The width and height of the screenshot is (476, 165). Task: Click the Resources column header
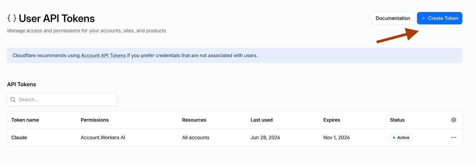[x=194, y=120]
